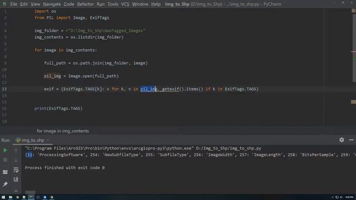
Task: Click 'os.listdir(img_folder)' on line 5
Action: (x=97, y=37)
